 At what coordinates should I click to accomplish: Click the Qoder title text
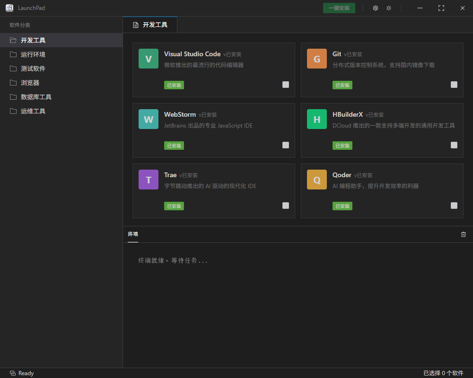click(x=342, y=175)
